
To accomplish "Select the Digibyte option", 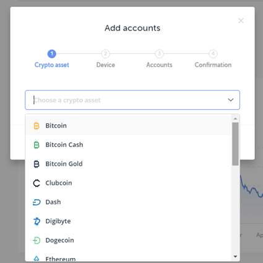I will point(128,221).
